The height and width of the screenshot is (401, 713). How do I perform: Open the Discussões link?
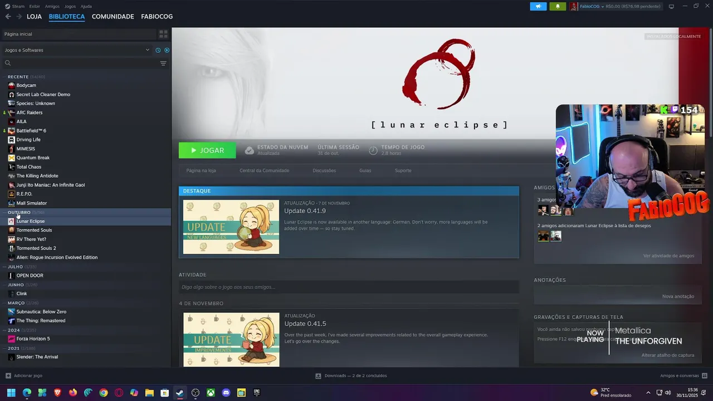click(324, 170)
